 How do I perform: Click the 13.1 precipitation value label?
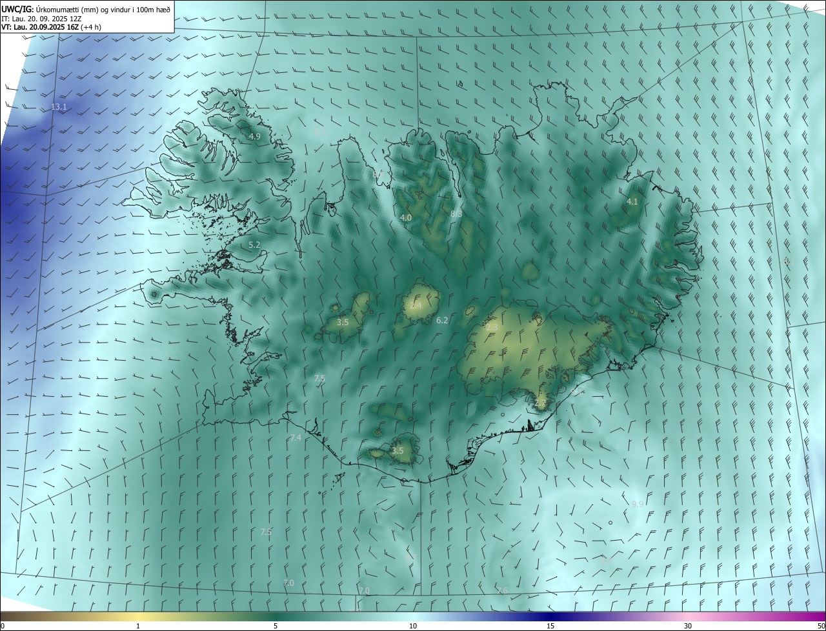tap(59, 107)
